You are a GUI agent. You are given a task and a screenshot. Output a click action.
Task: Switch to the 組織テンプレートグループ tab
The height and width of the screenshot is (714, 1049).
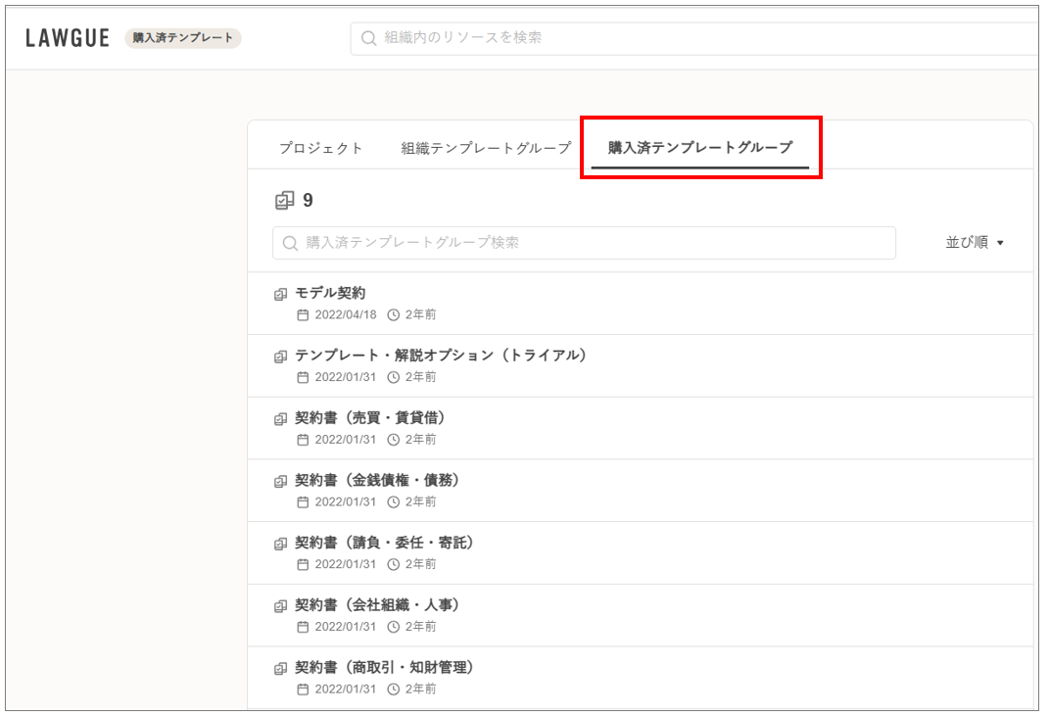click(485, 148)
